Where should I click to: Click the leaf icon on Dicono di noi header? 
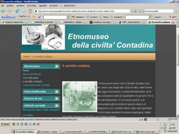click(57, 98)
